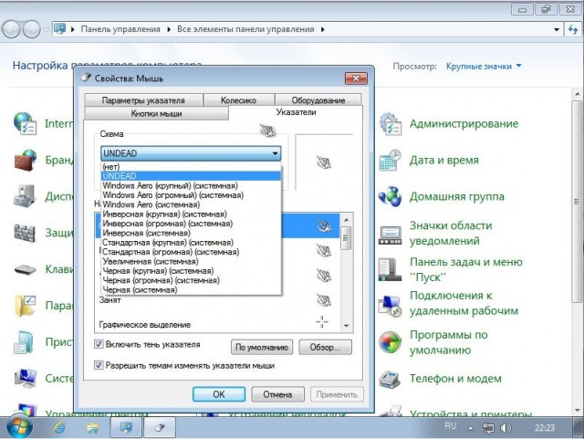Select Увеличенная (системная) scheme
Image resolution: width=584 pixels, height=439 pixels.
pos(191,262)
